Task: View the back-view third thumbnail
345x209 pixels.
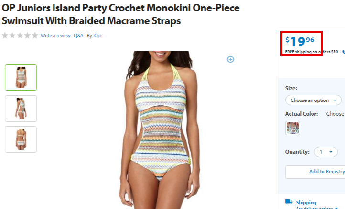Action: [x=21, y=139]
